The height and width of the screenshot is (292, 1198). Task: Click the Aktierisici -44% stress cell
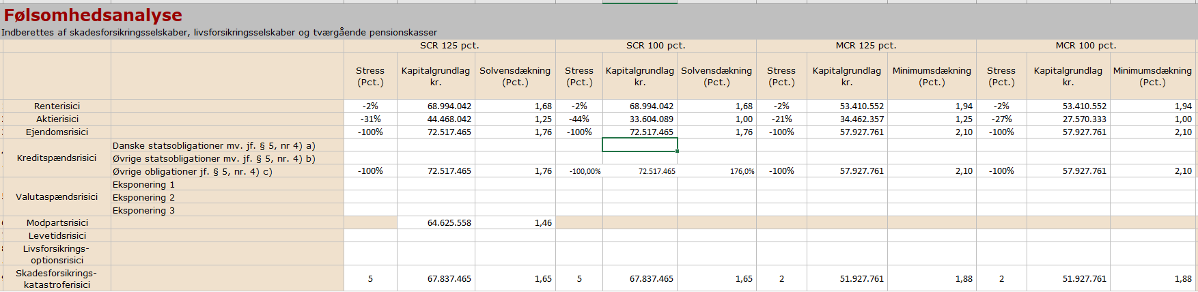[x=579, y=119]
